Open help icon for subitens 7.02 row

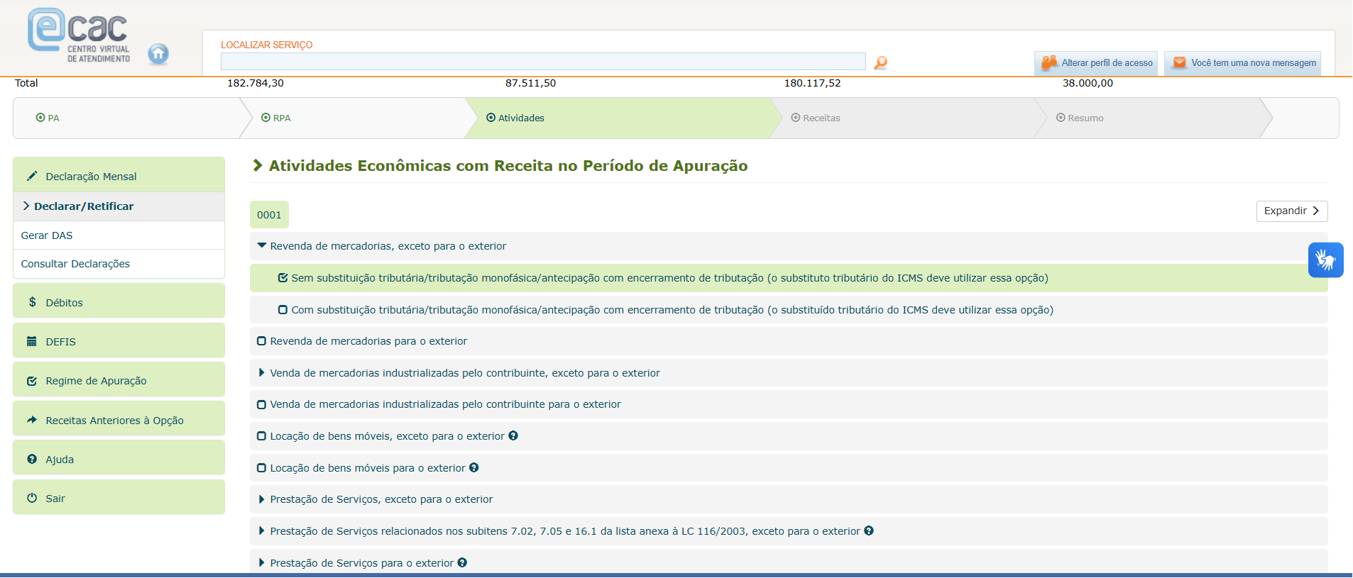pyautogui.click(x=869, y=530)
